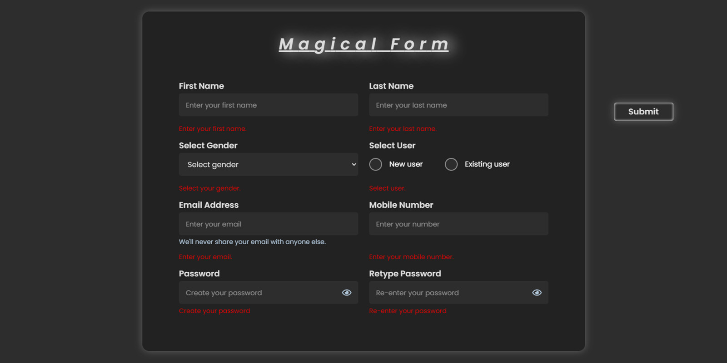
Task: Click the First Name label
Action: 201,86
